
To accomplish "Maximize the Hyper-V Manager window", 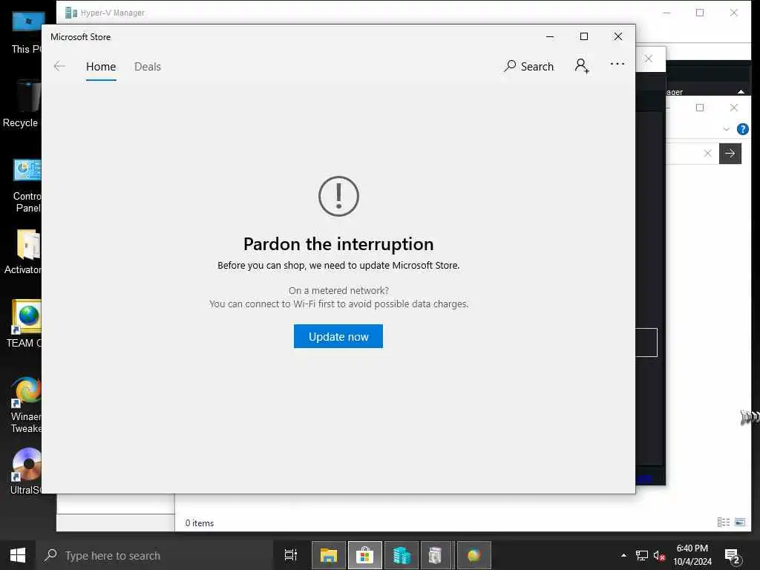I will pos(700,13).
